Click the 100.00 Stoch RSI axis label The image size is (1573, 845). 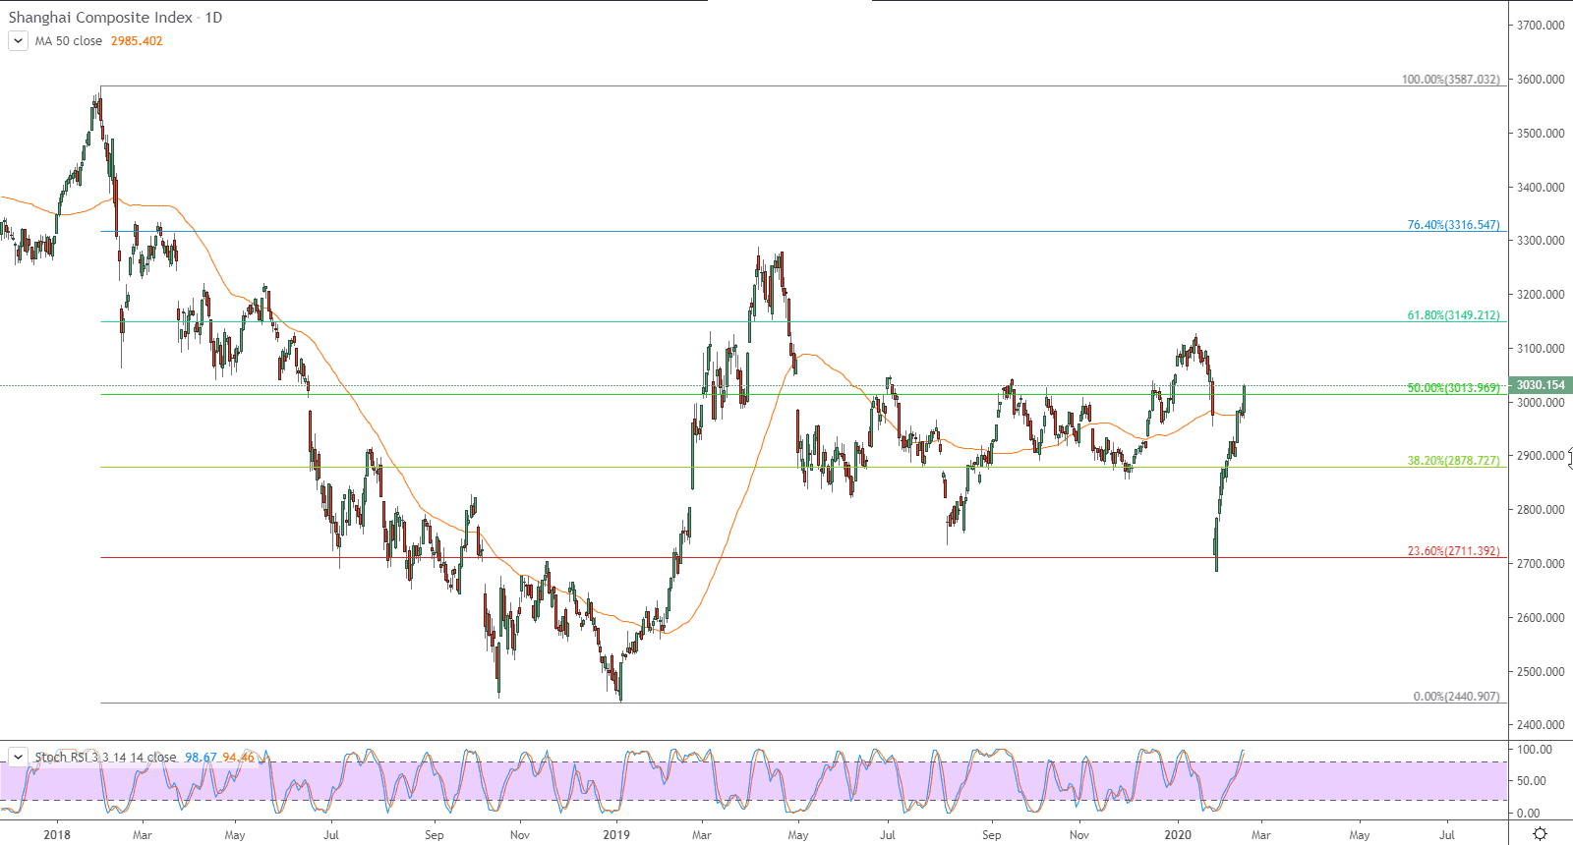[x=1535, y=750]
